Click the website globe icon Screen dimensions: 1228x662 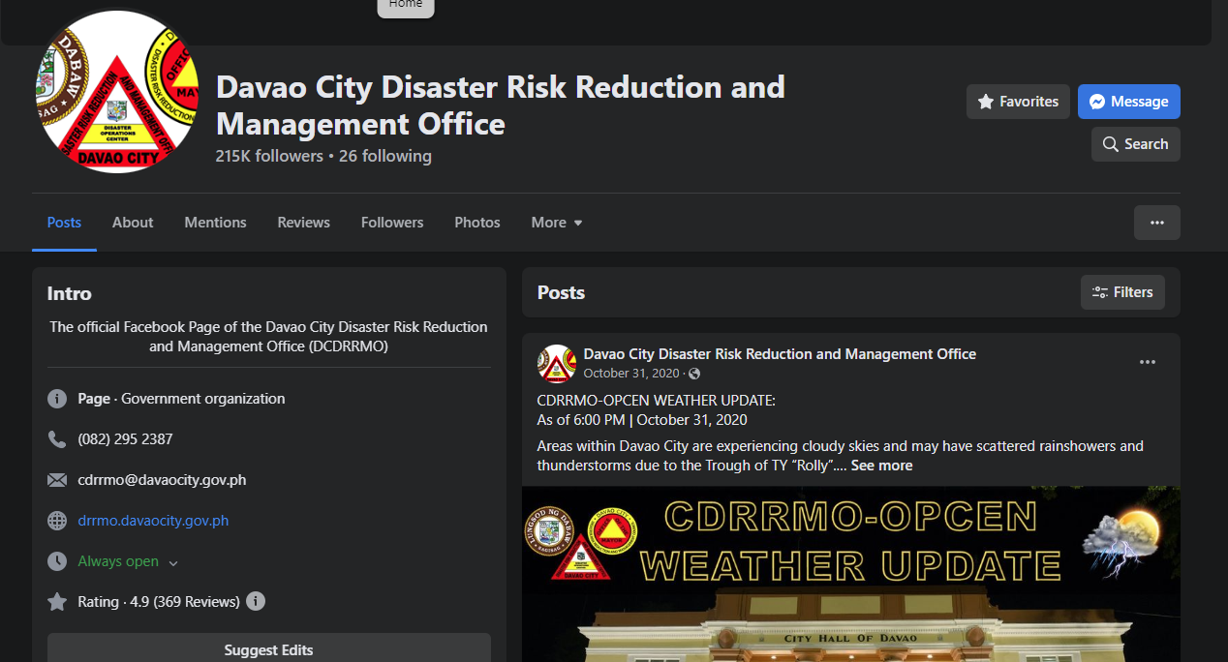(x=57, y=521)
